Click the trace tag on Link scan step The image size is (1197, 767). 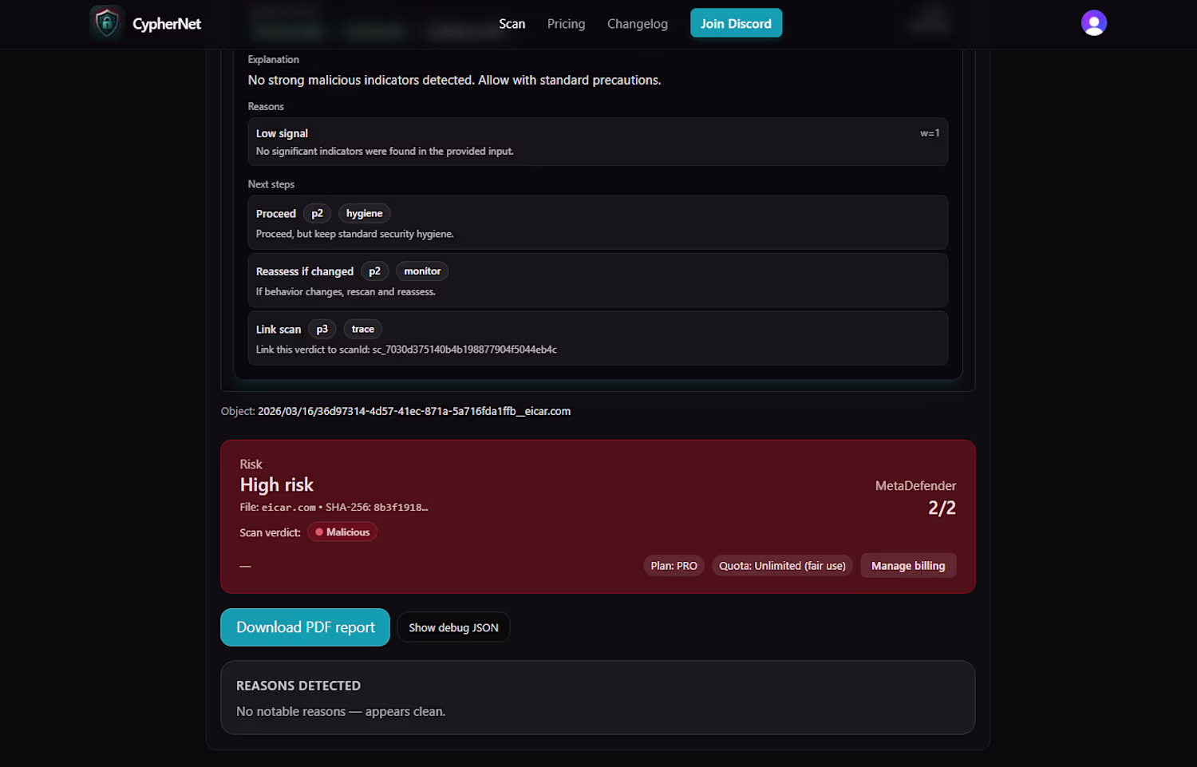click(363, 329)
